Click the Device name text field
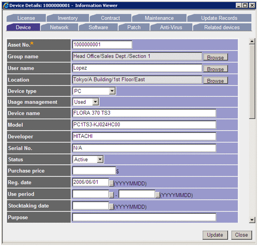The image size is (258, 246). pyautogui.click(x=144, y=113)
